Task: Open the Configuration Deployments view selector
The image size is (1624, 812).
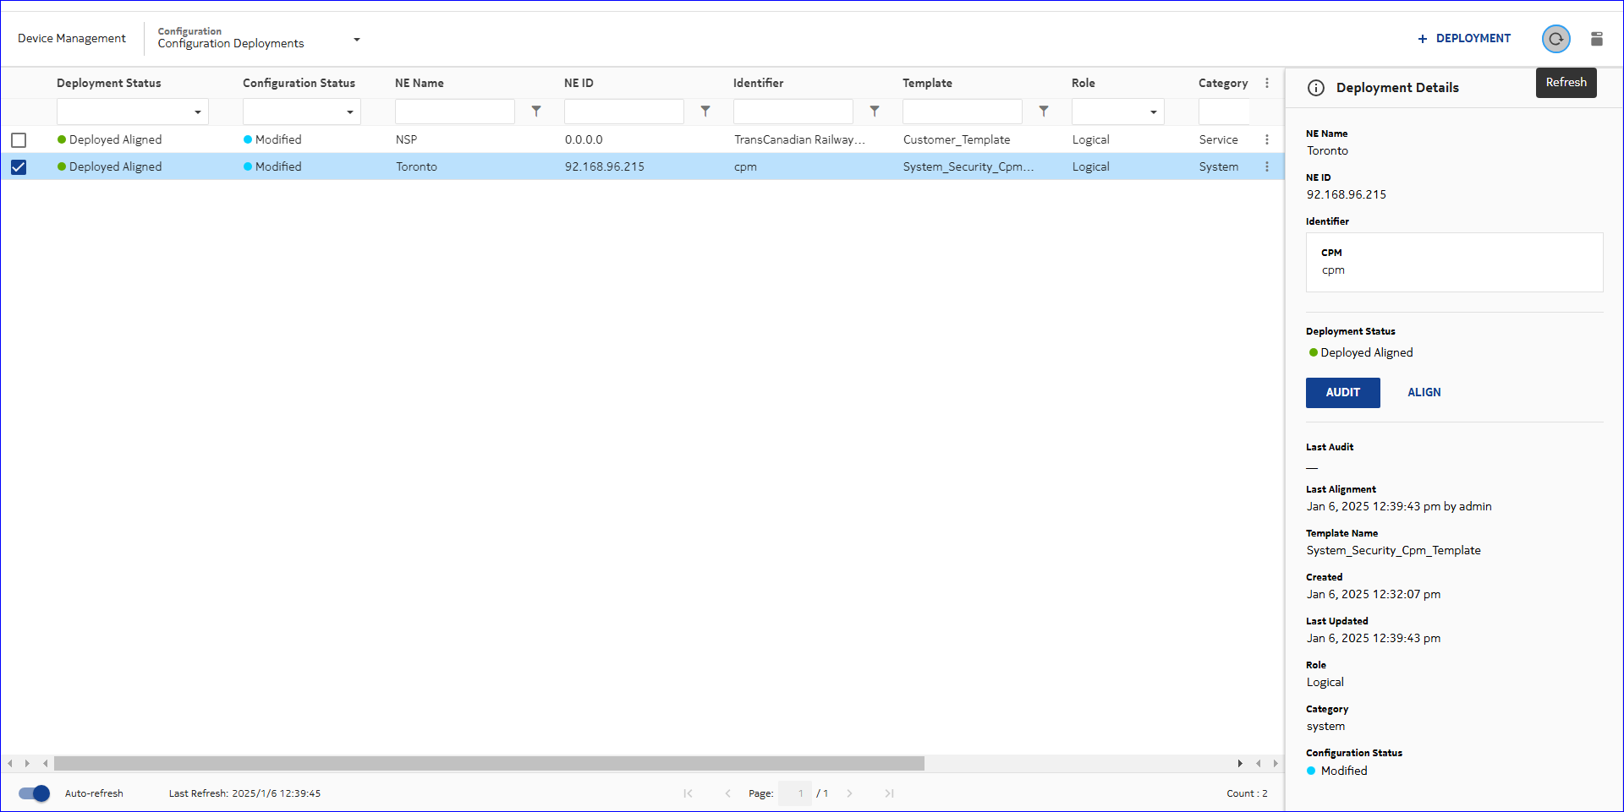Action: 356,40
